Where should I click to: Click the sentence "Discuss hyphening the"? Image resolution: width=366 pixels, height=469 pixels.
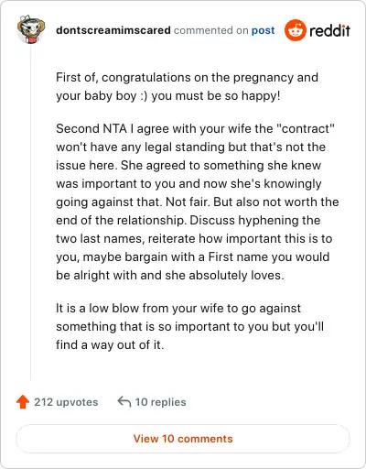(x=254, y=220)
